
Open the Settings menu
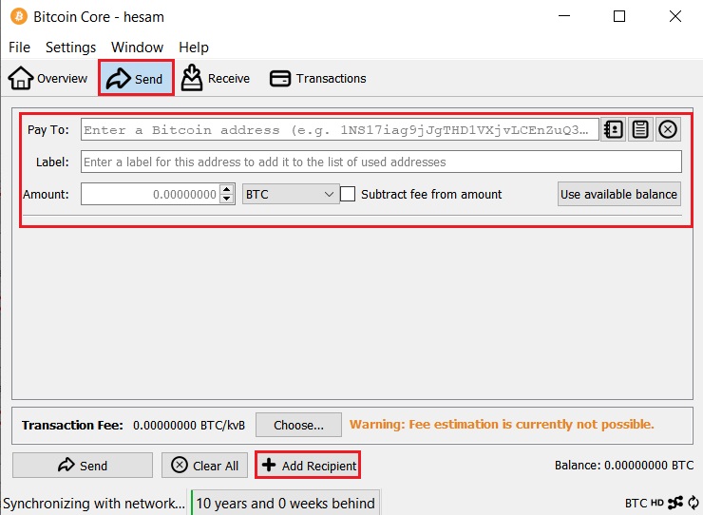(x=71, y=48)
